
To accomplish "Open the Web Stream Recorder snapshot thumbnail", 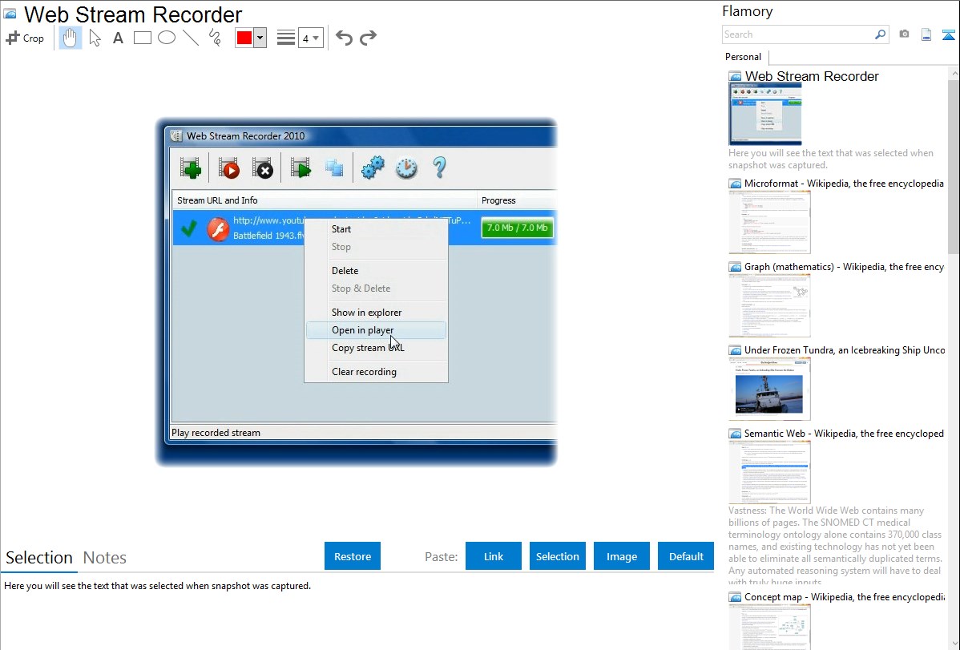I will [x=765, y=115].
